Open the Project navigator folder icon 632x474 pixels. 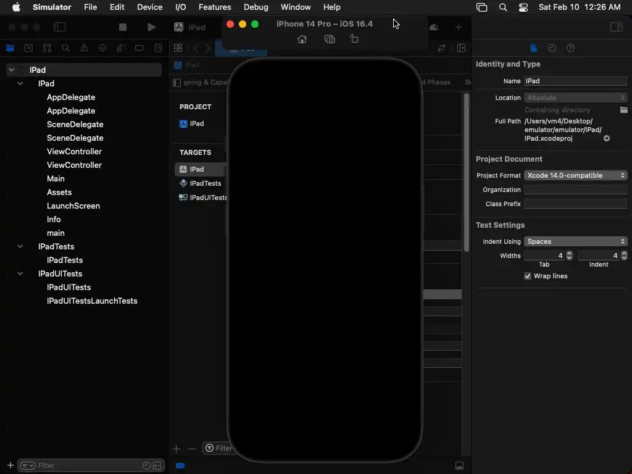10,48
